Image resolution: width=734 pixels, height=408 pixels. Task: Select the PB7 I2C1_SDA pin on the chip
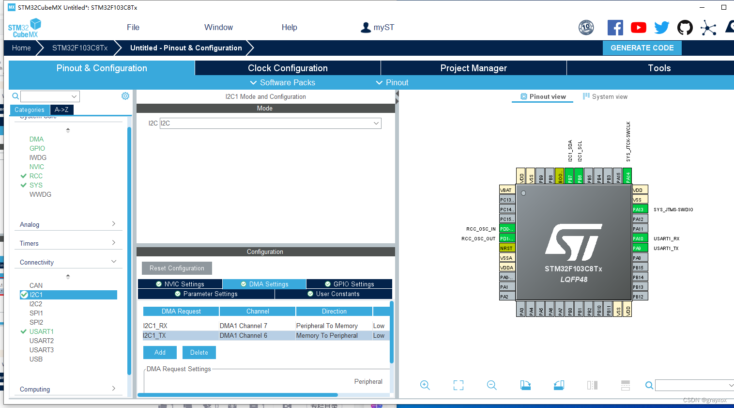(569, 176)
